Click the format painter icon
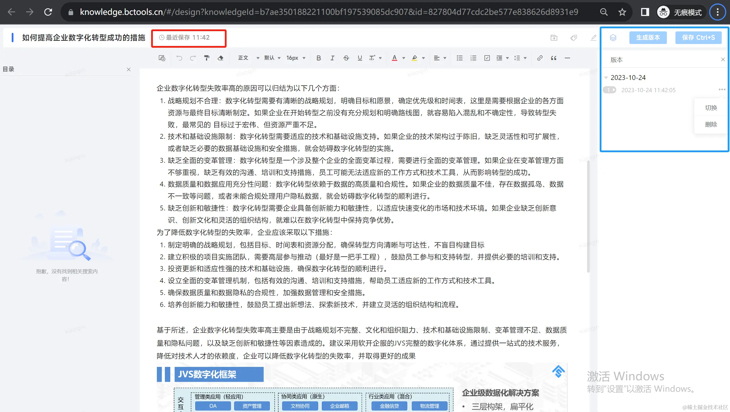The width and height of the screenshot is (730, 412). (x=207, y=58)
